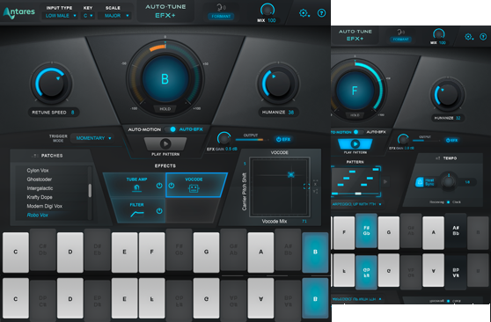The image size is (491, 322).
Task: Select the Vocode robot face icon
Action: click(194, 188)
